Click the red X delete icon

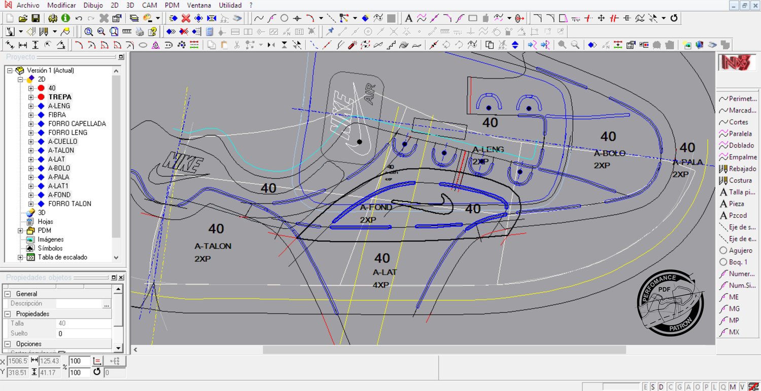(x=186, y=18)
